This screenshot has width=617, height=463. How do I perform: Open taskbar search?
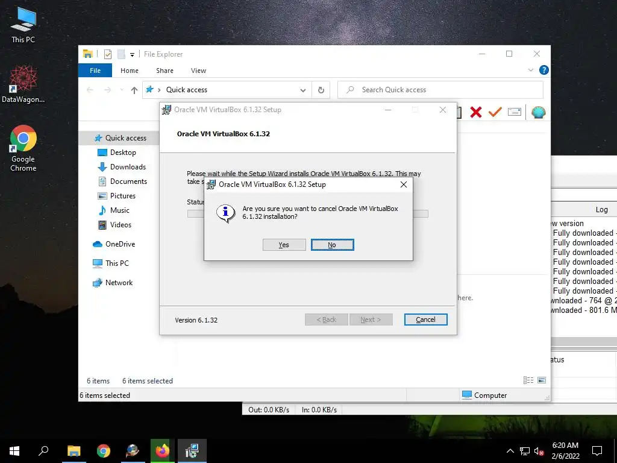click(x=43, y=451)
